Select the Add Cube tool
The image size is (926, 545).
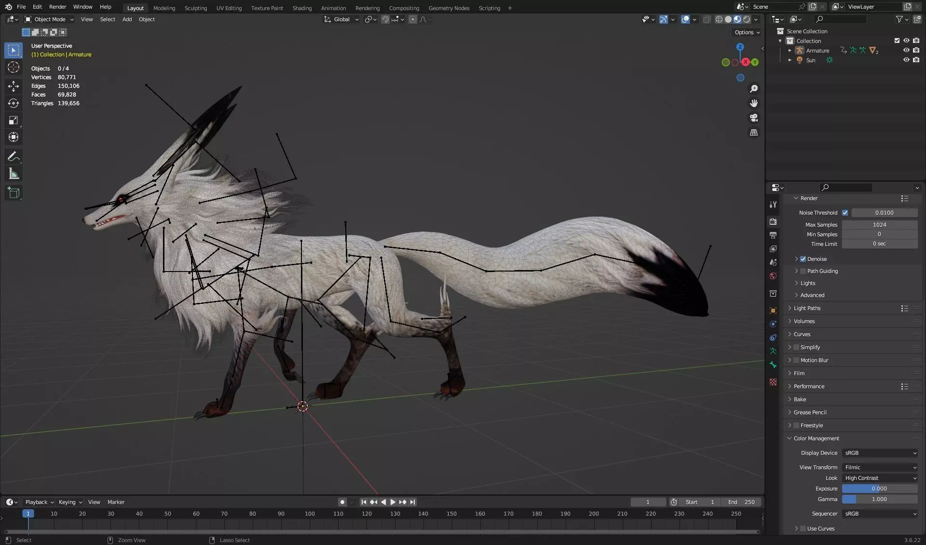point(14,193)
